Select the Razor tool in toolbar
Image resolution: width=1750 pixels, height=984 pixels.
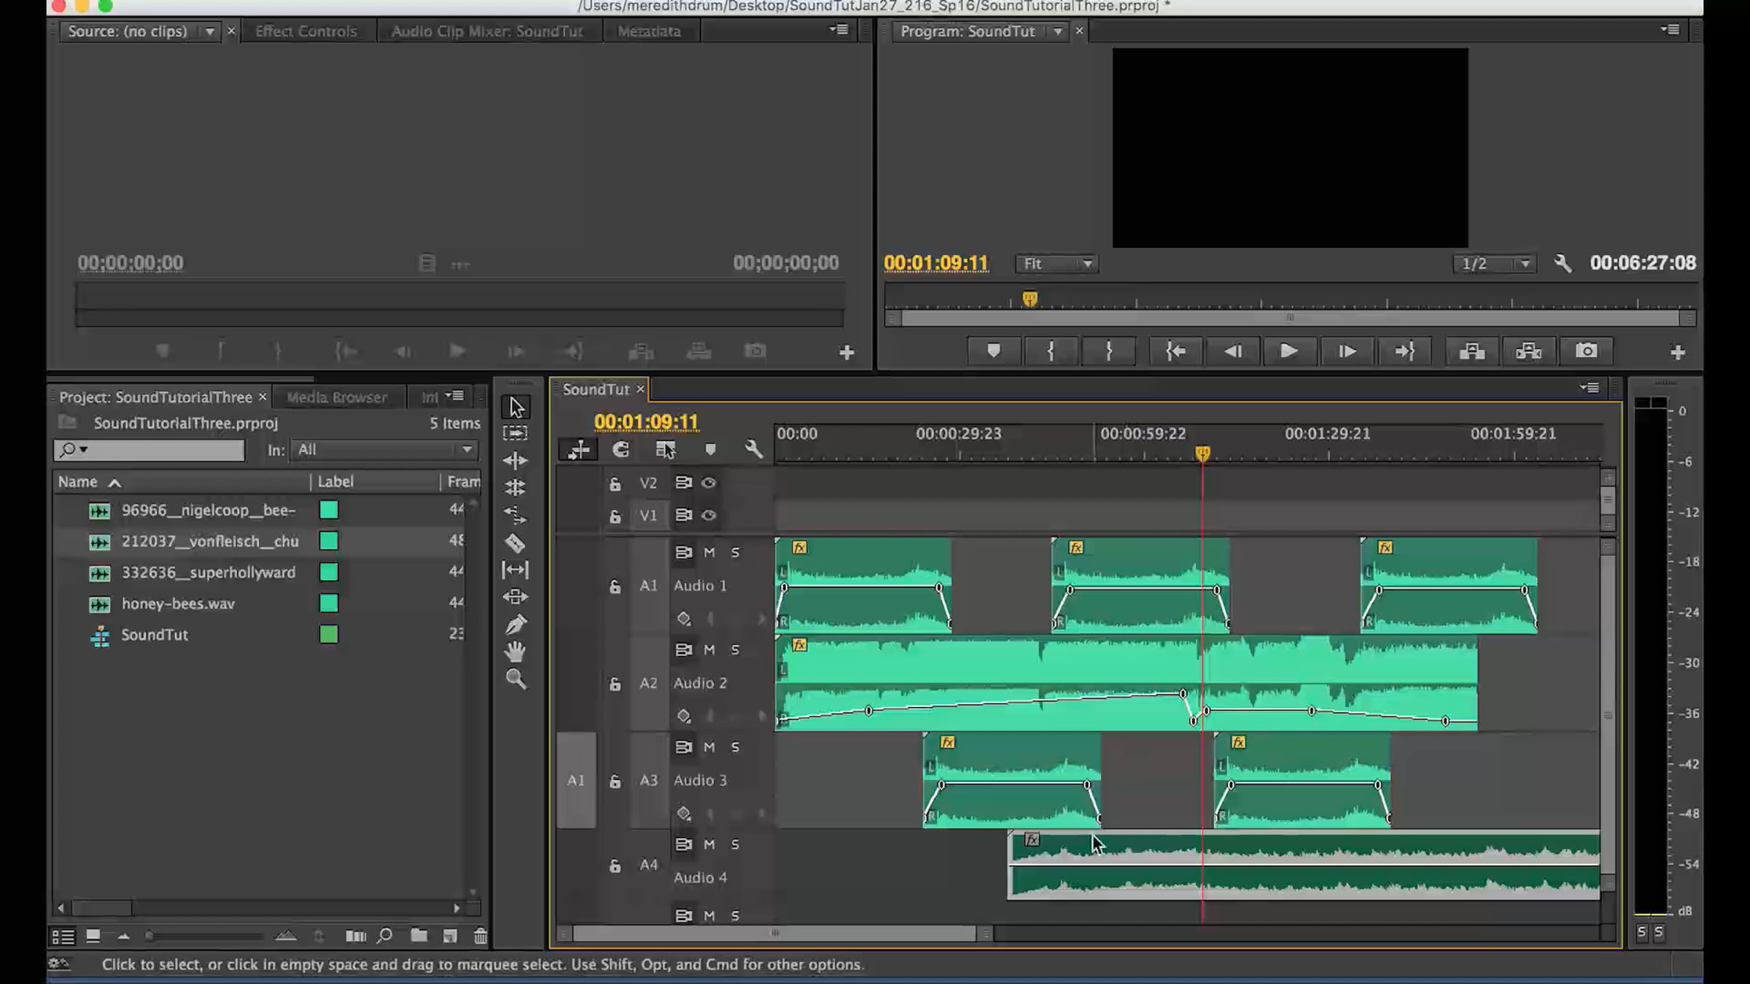(515, 543)
